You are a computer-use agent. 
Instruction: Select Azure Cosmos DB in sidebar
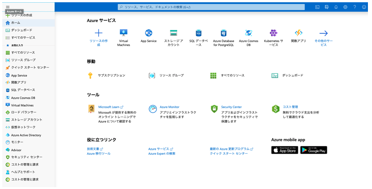[29, 97]
